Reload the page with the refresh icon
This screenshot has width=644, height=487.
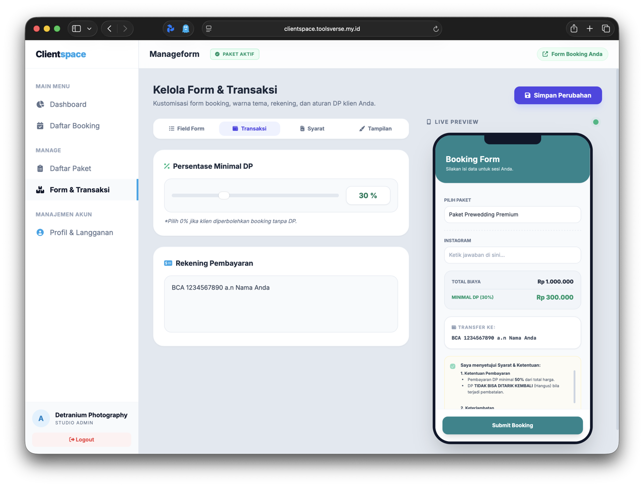[x=436, y=29]
